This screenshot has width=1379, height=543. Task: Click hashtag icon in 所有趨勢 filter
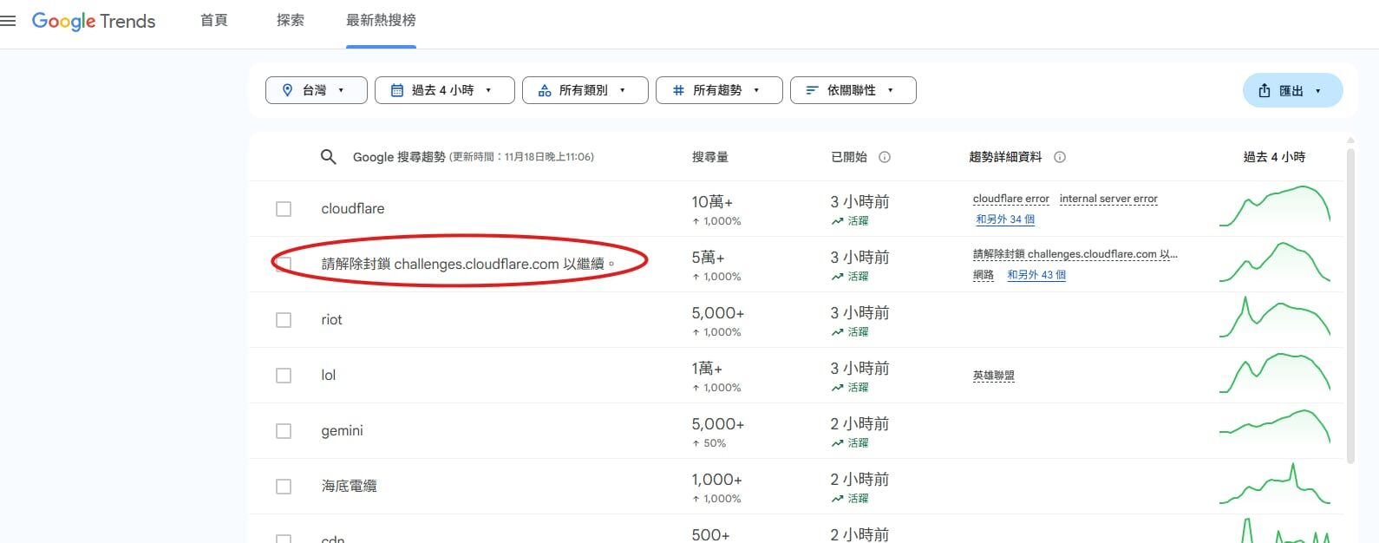click(x=678, y=90)
